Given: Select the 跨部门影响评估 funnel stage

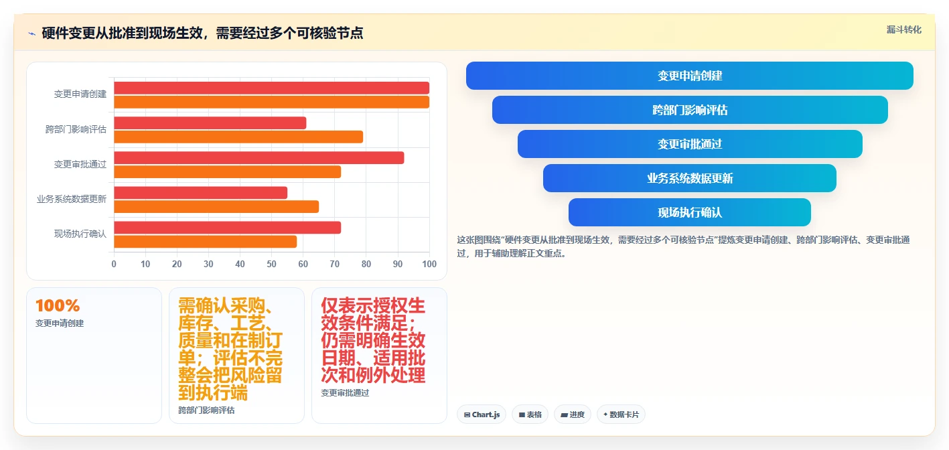Looking at the screenshot, I should [x=690, y=110].
